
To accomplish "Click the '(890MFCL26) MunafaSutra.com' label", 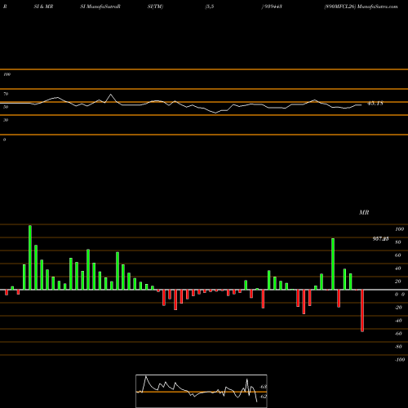I will click(x=361, y=7).
